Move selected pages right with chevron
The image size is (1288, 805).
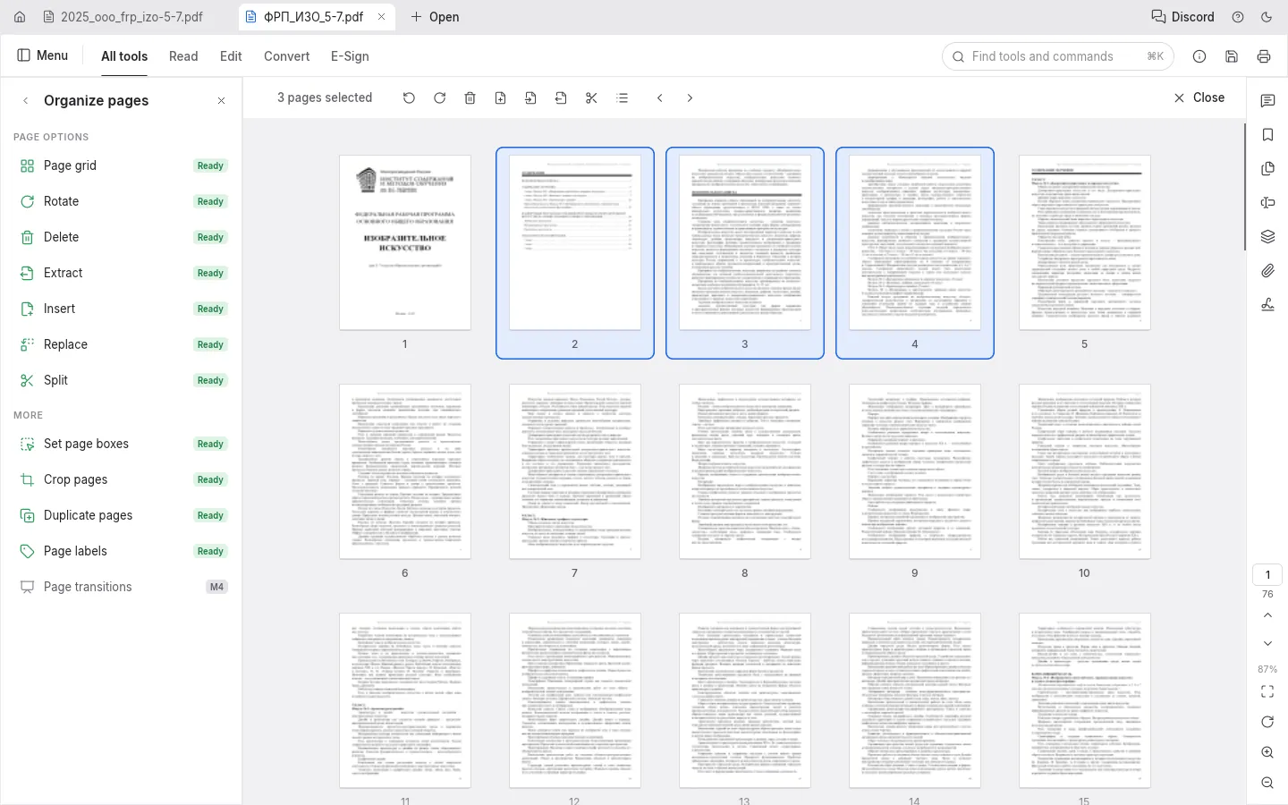pyautogui.click(x=690, y=97)
